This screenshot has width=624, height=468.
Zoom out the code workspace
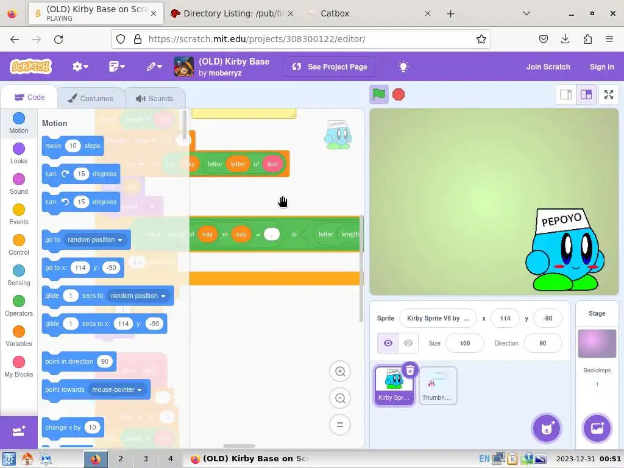tap(340, 398)
